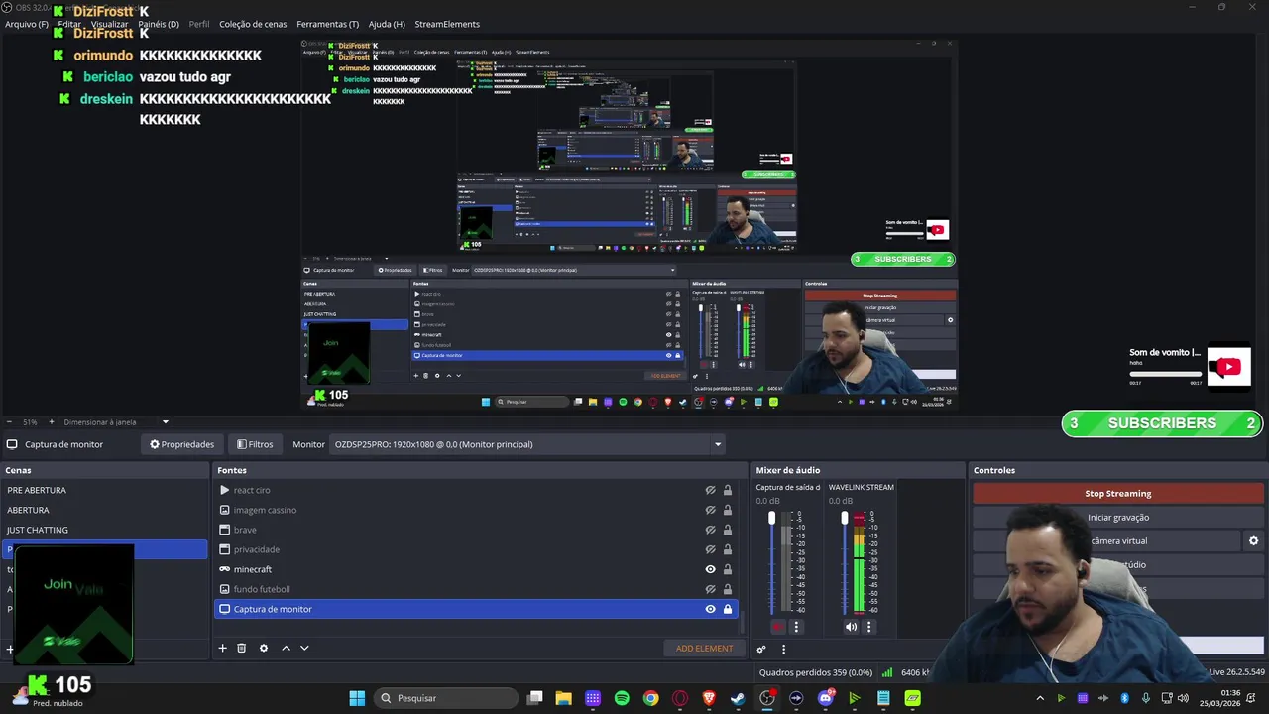
Task: Click the ADD ELEMENT button
Action: coord(704,648)
